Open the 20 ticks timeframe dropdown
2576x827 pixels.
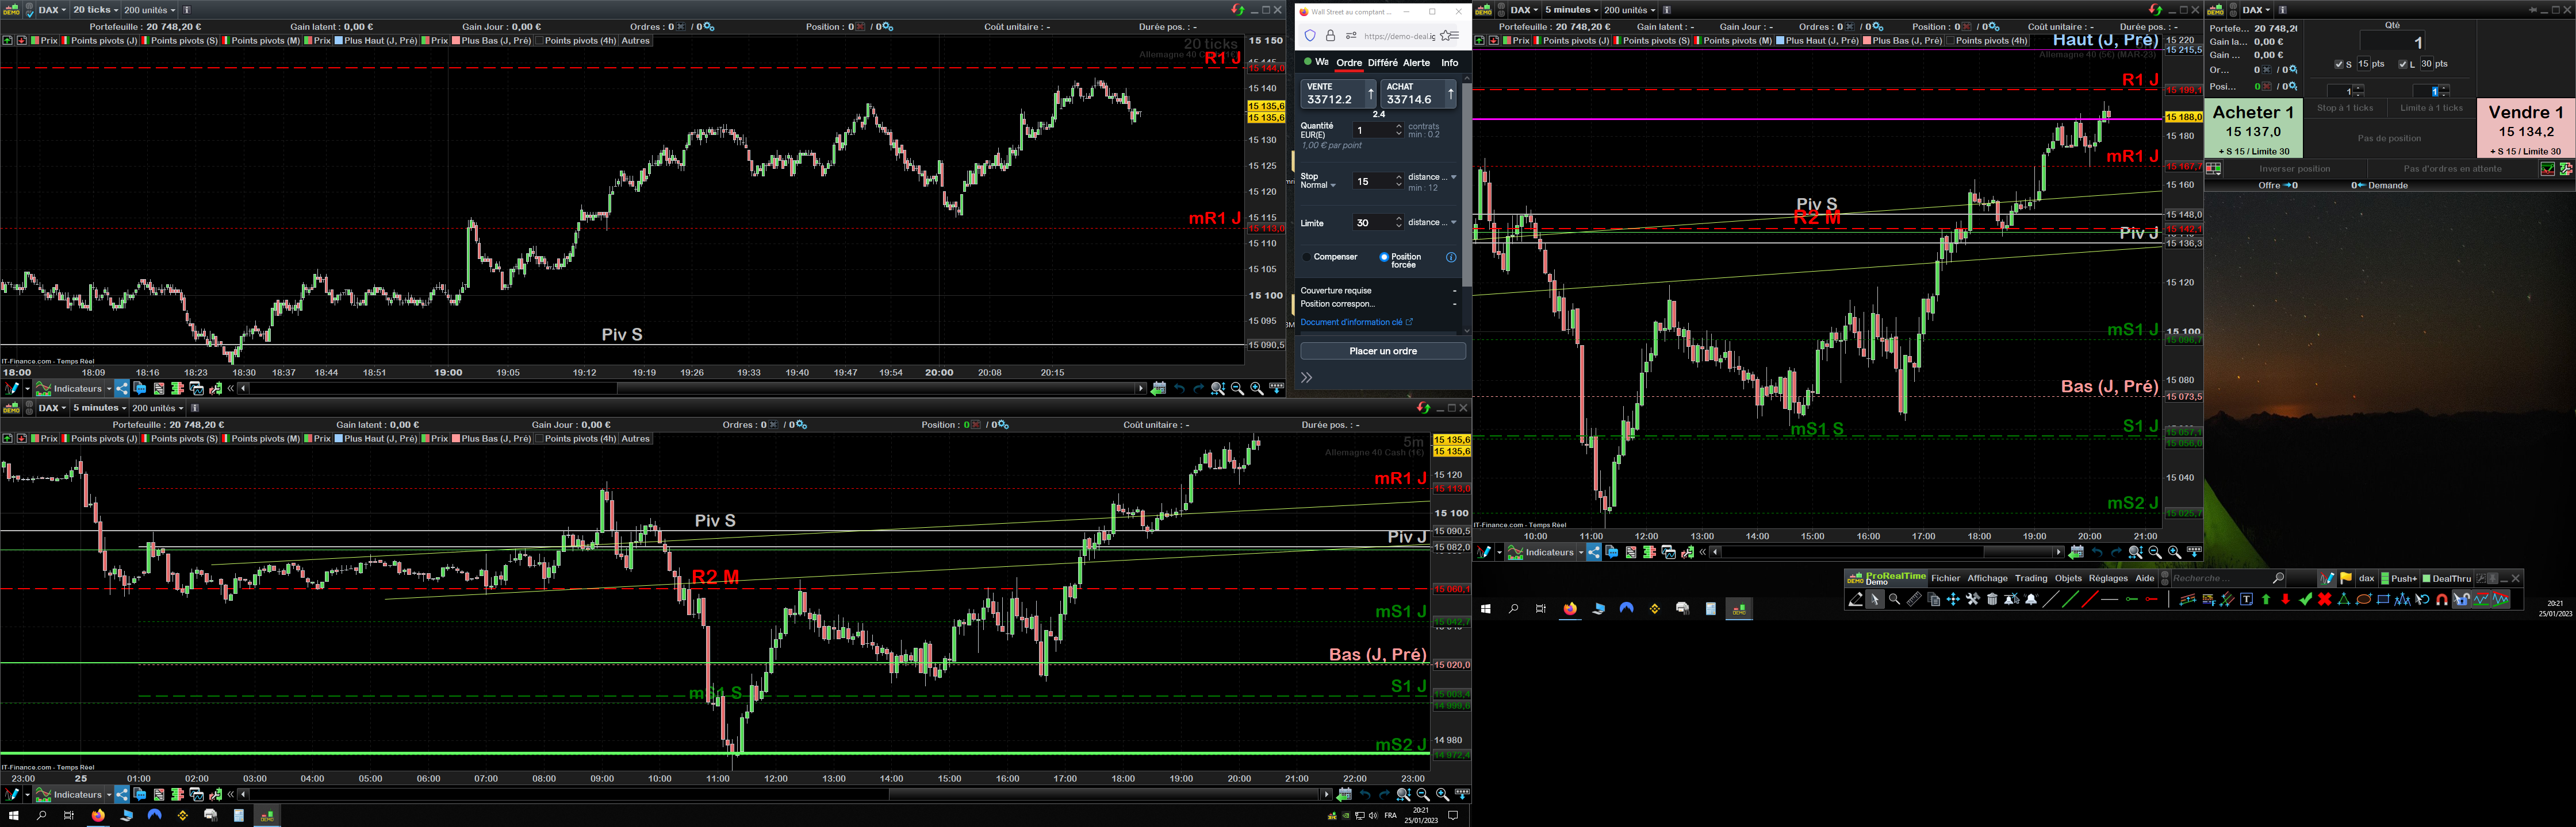click(96, 10)
